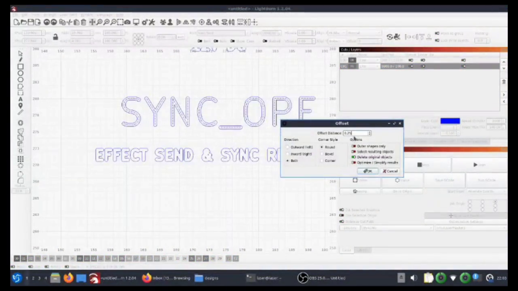Click the camera capture icon
Viewport: 518px width, 291px height.
click(127, 22)
